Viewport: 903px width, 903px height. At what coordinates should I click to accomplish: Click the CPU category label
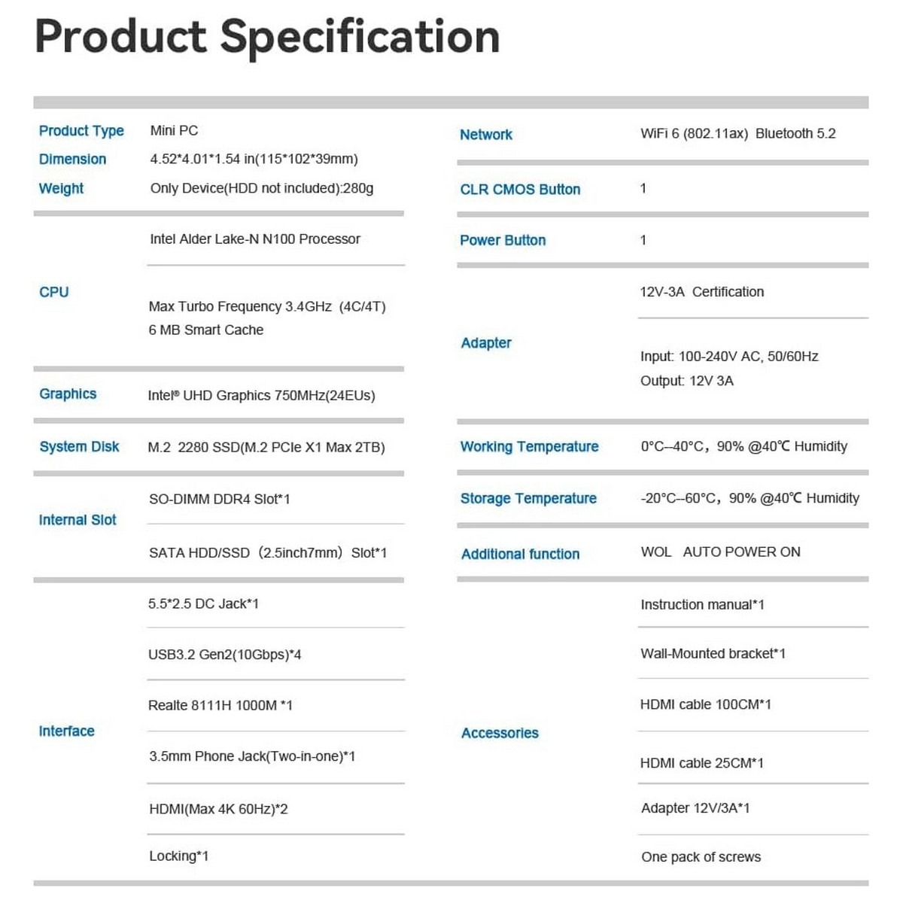coord(53,292)
